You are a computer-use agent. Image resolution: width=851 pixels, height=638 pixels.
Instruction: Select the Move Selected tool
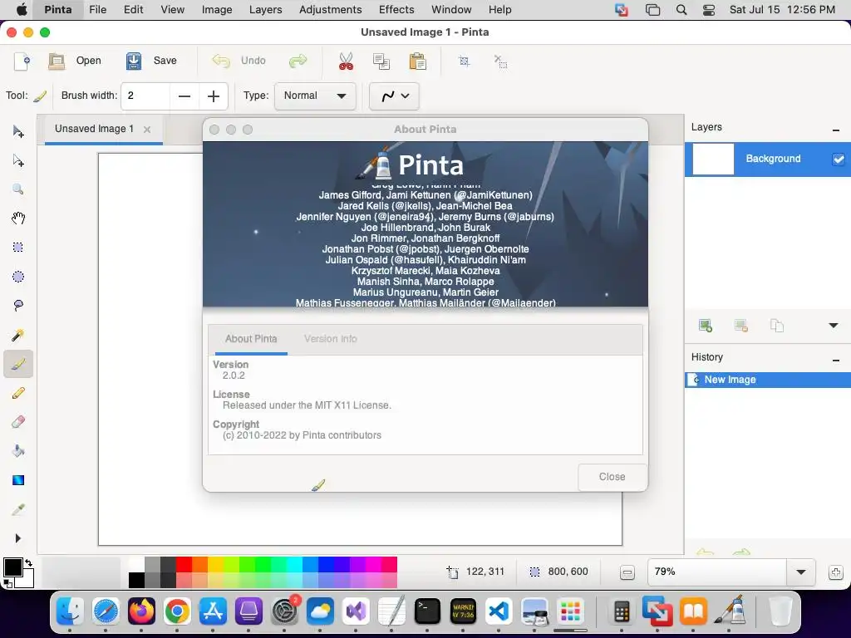(18, 131)
